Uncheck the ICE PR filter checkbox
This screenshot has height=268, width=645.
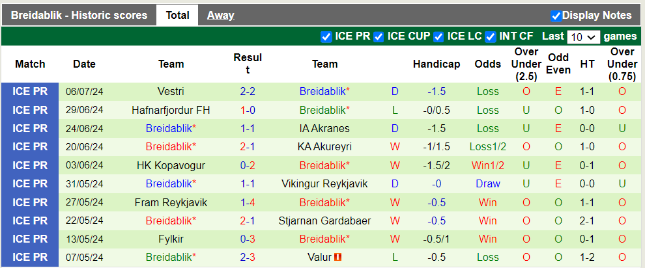point(326,37)
